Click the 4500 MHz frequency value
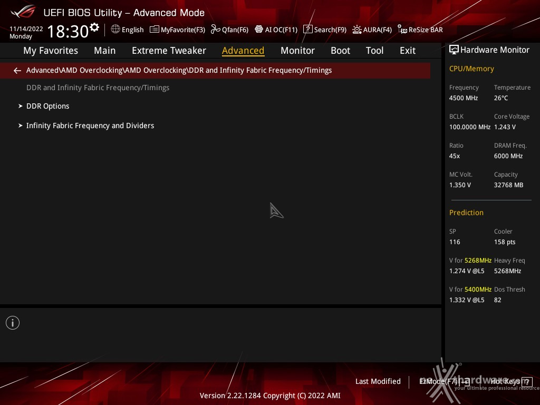The image size is (540, 405). [x=464, y=98]
